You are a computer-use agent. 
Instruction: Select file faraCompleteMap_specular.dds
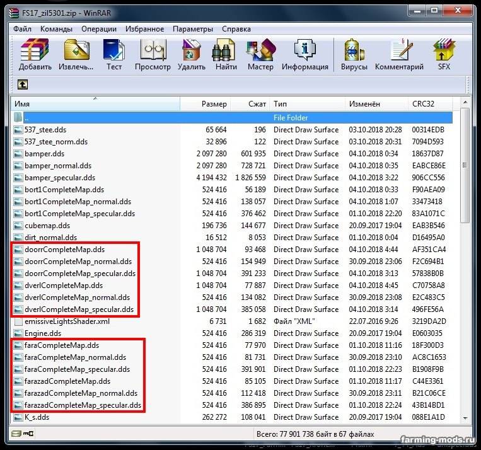pos(77,369)
